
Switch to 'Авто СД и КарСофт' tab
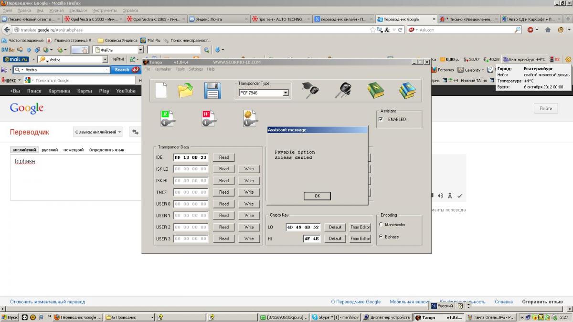(x=531, y=19)
